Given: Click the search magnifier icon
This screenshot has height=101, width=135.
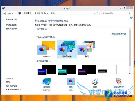Looking at the screenshot, I should pyautogui.click(x=129, y=13).
